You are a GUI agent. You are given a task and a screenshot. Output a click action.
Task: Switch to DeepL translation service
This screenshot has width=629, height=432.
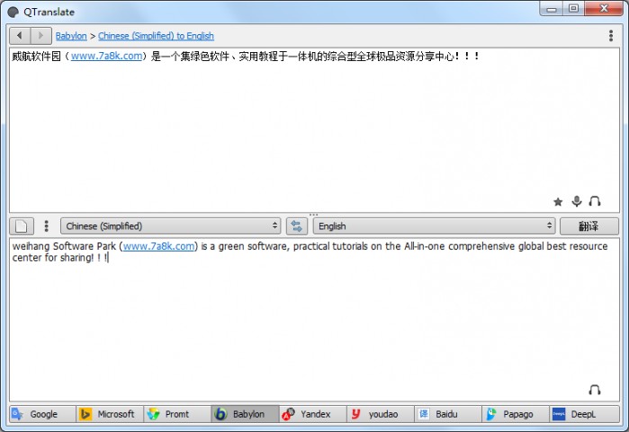tap(584, 414)
